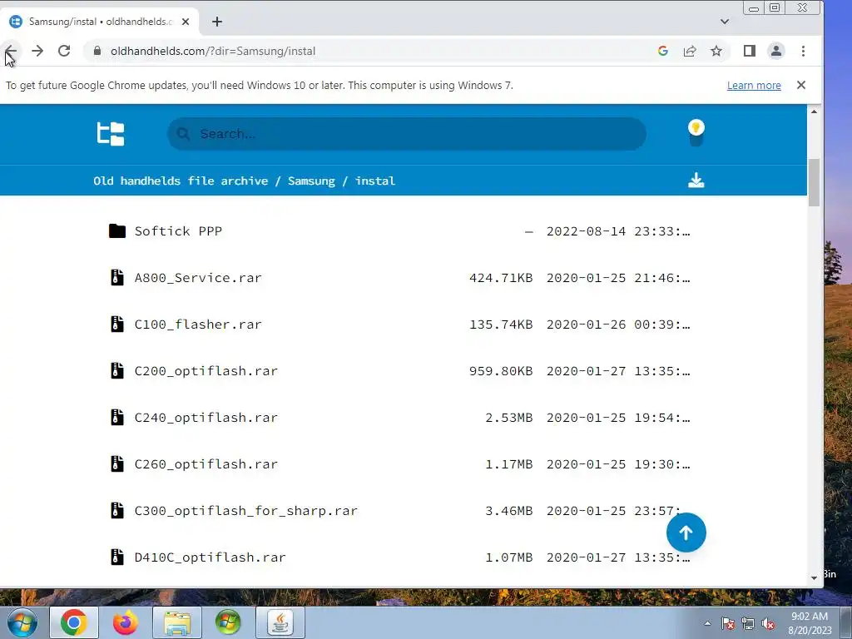This screenshot has height=639, width=852.
Task: Open the Windows Start menu
Action: pos(22,622)
